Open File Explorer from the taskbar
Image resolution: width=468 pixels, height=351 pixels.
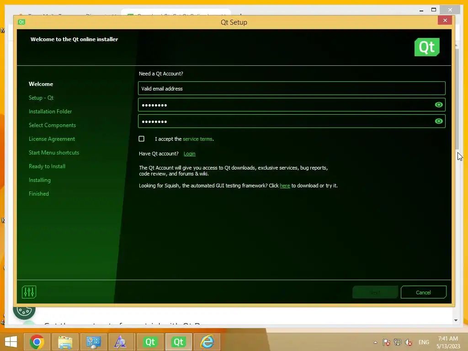point(65,342)
